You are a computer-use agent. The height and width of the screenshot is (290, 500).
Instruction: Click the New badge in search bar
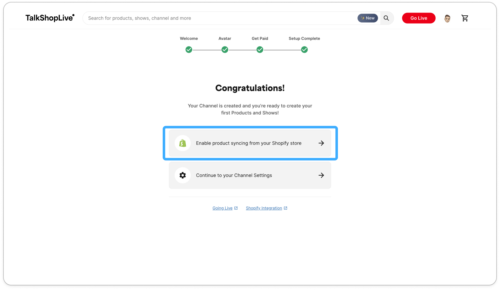[368, 18]
